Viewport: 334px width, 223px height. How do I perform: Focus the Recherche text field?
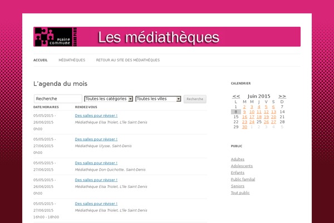coord(58,99)
